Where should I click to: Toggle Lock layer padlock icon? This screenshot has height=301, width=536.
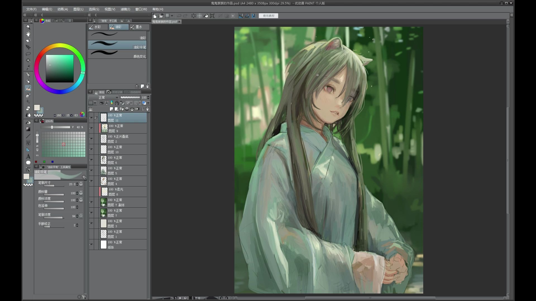coord(117,103)
